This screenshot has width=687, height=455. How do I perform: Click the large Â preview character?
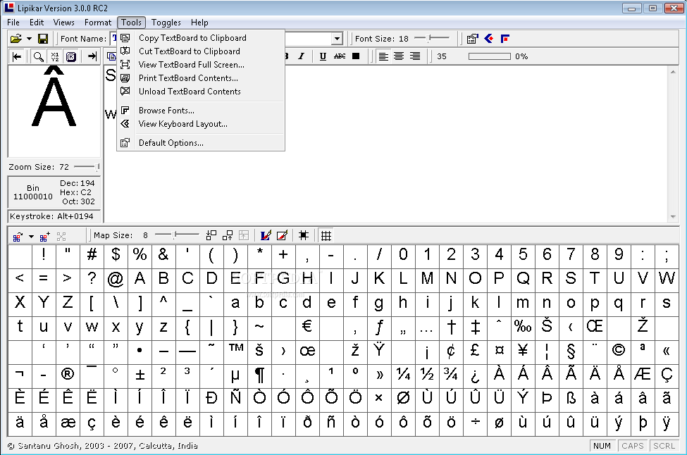54,96
